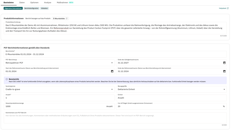Click the Einheit field showing Anzahl
Screen dimensions: 231x131
click(171, 98)
